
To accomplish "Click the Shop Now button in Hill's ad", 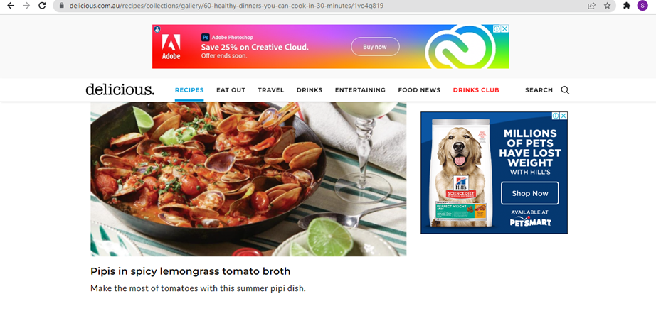I will (530, 193).
